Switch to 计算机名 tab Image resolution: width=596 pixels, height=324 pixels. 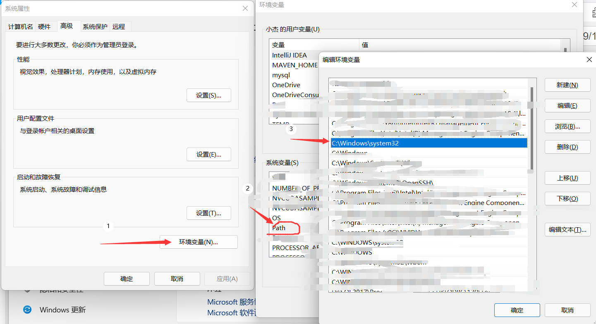21,26
